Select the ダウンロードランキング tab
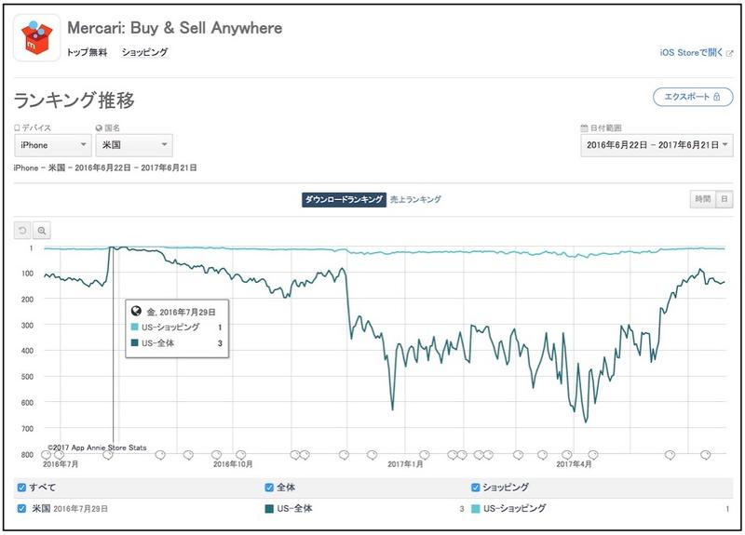 click(x=343, y=199)
